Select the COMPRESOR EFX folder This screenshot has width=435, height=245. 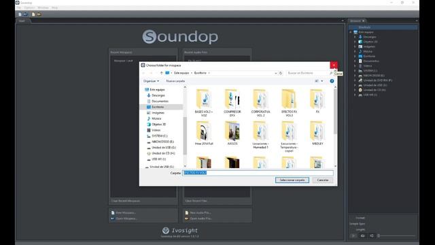(232, 103)
